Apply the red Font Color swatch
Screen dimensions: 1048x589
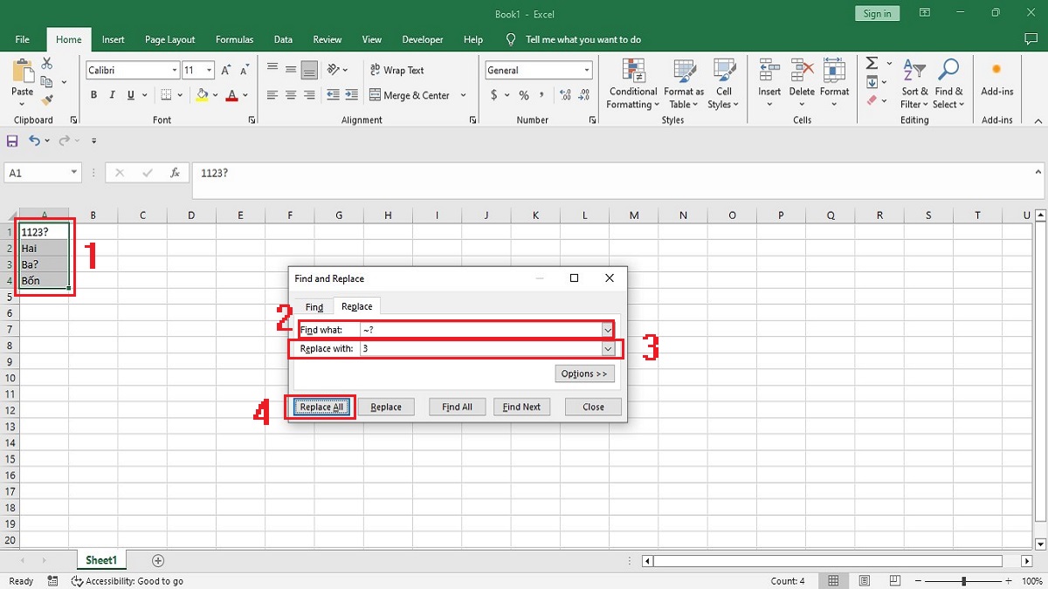click(x=231, y=95)
